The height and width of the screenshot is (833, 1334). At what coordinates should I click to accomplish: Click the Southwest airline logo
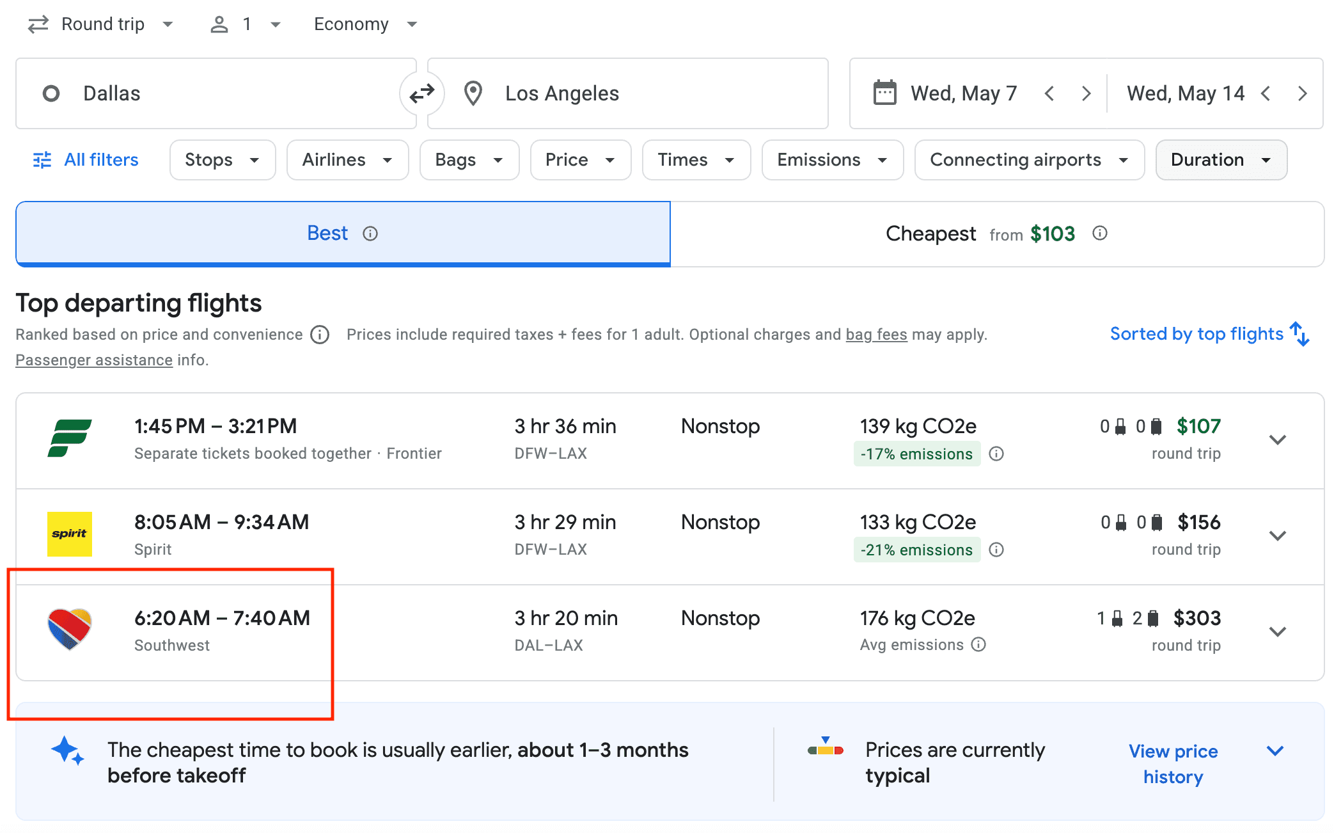pos(70,629)
